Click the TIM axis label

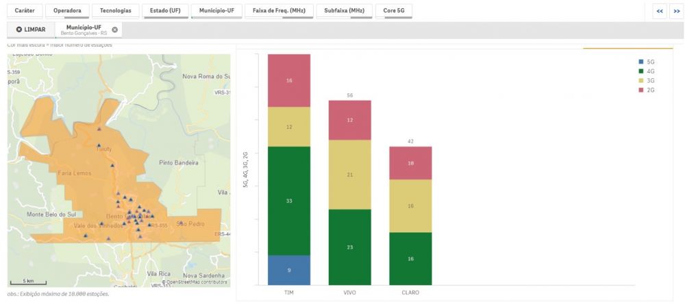(289, 293)
